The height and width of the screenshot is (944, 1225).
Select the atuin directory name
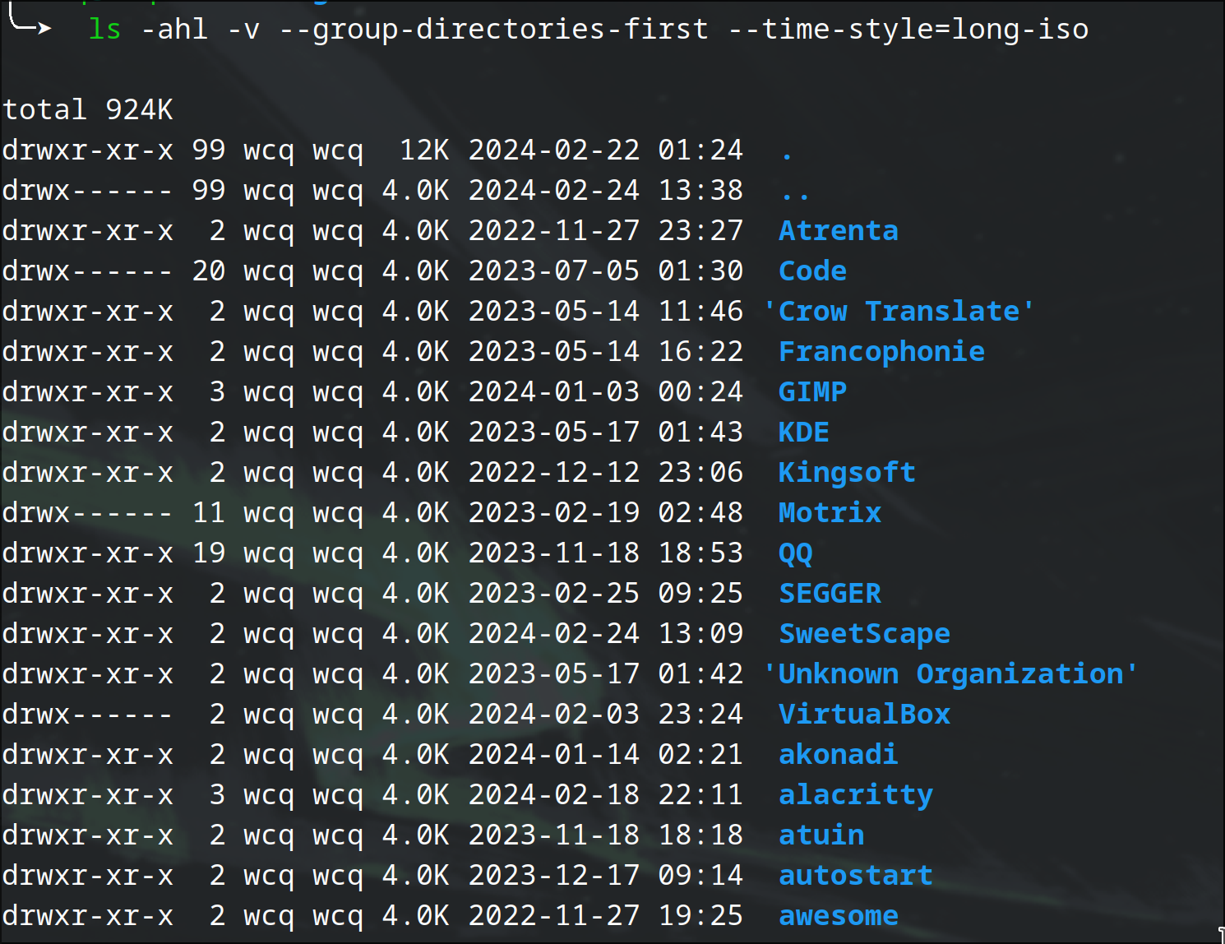coord(821,835)
